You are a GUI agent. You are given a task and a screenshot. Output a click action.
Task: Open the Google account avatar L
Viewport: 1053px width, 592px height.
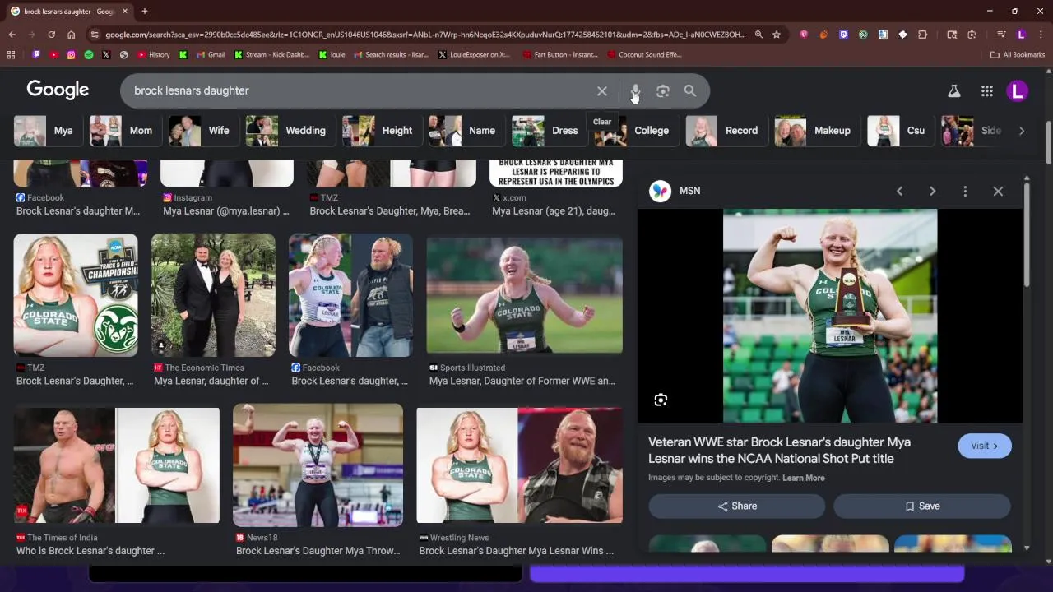click(1018, 91)
